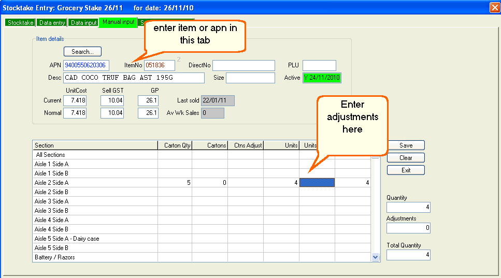Viewport: 501px width, 278px height.
Task: Click the Current GP field
Action: (x=148, y=100)
